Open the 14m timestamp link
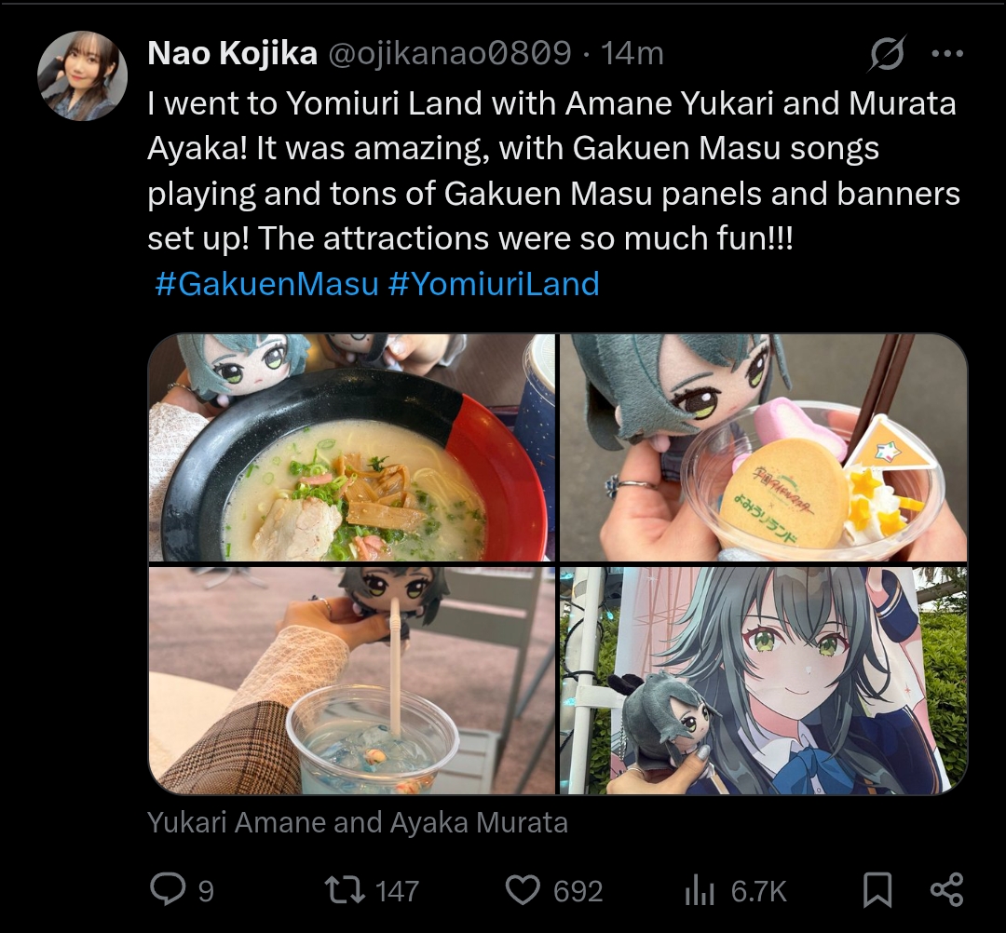The width and height of the screenshot is (1006, 933). point(632,53)
